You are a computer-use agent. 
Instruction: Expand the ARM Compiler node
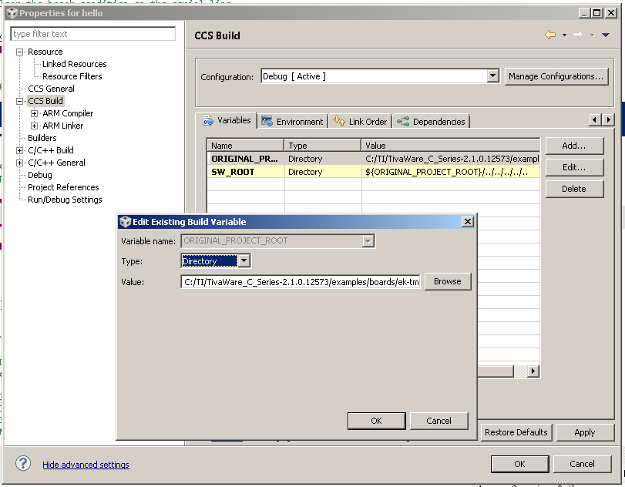[x=34, y=113]
